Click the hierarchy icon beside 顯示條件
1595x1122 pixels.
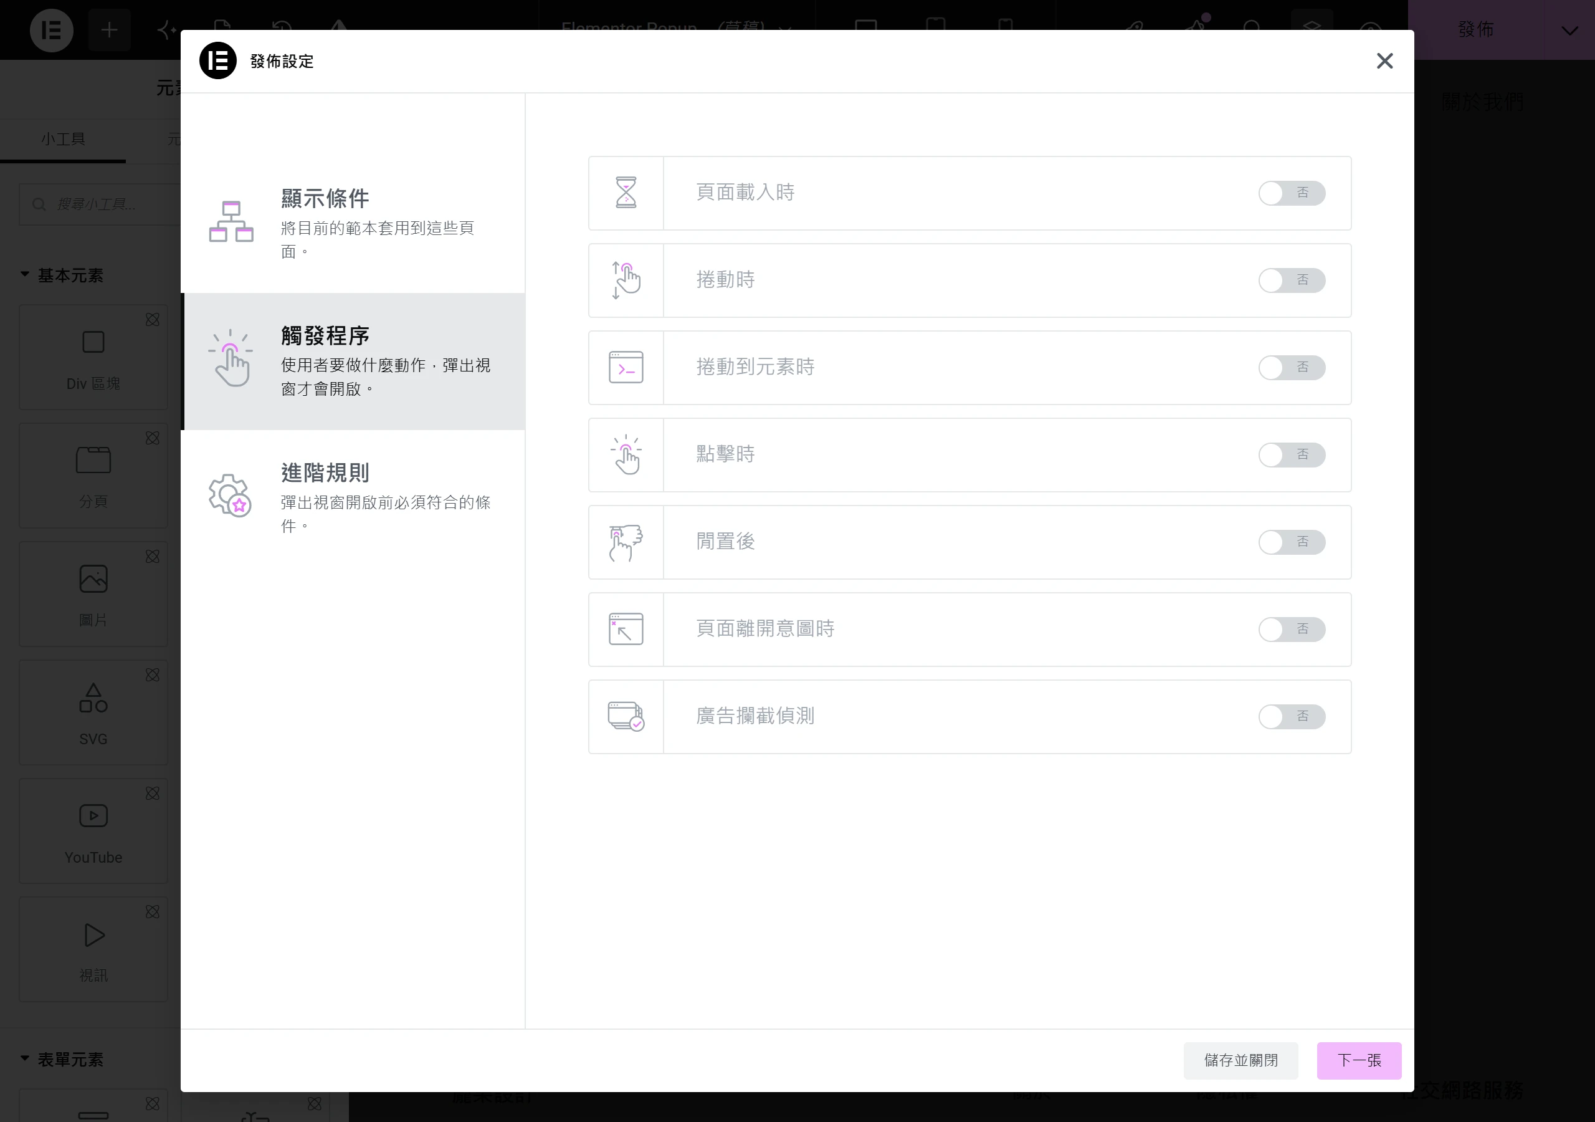(231, 222)
